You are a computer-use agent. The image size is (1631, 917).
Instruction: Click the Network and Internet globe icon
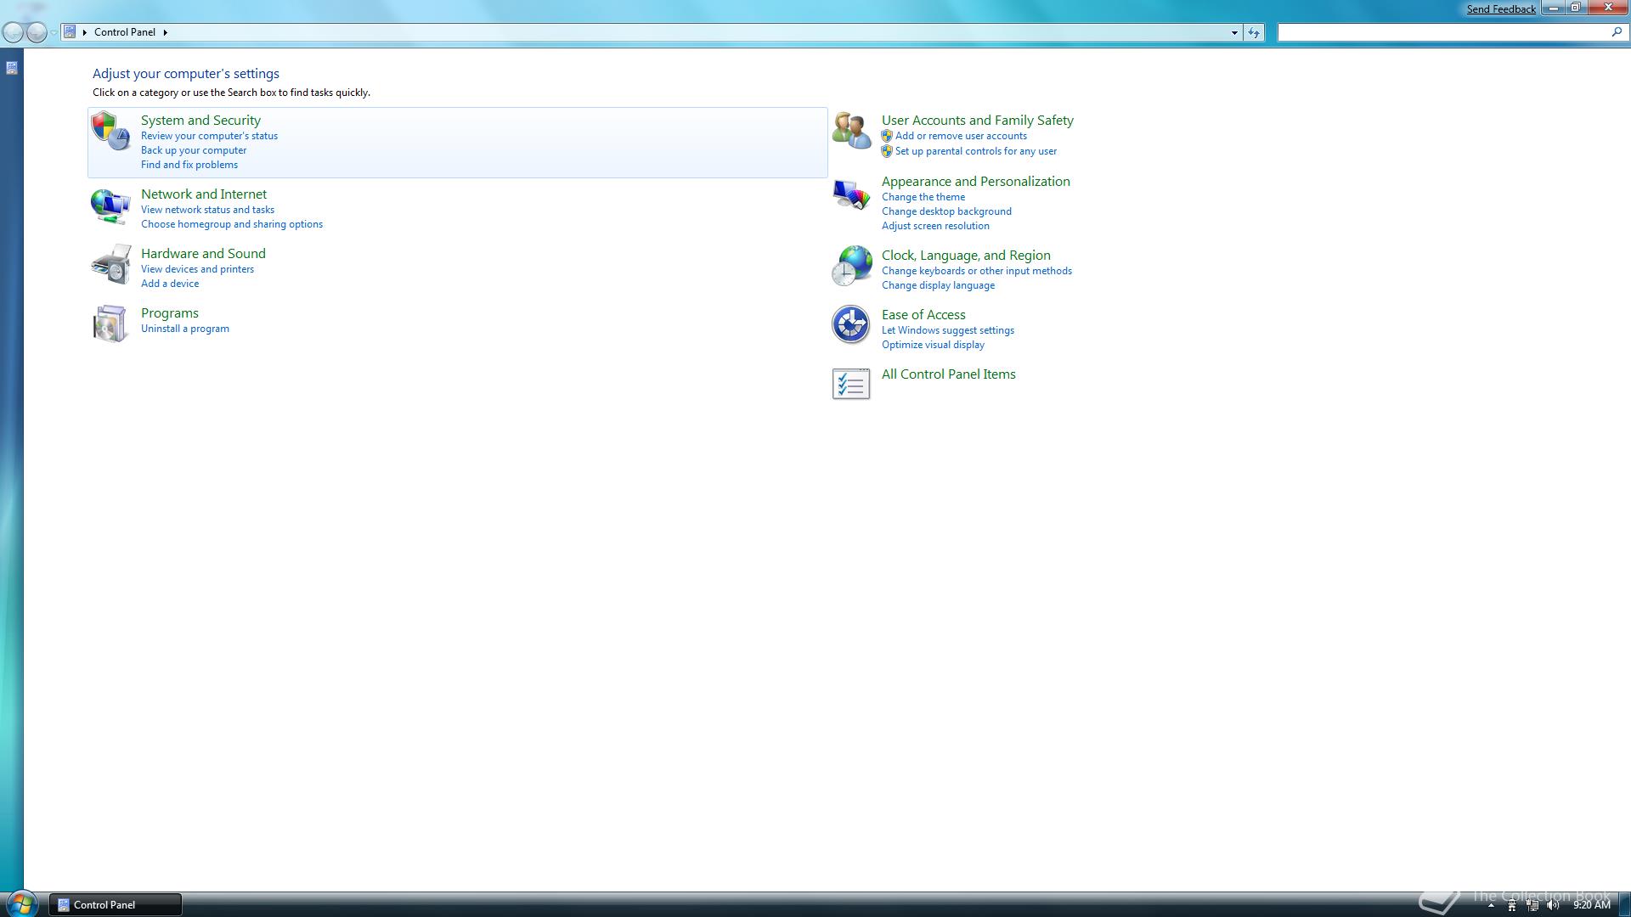[110, 206]
